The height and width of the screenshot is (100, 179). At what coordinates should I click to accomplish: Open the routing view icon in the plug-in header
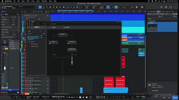[32, 24]
